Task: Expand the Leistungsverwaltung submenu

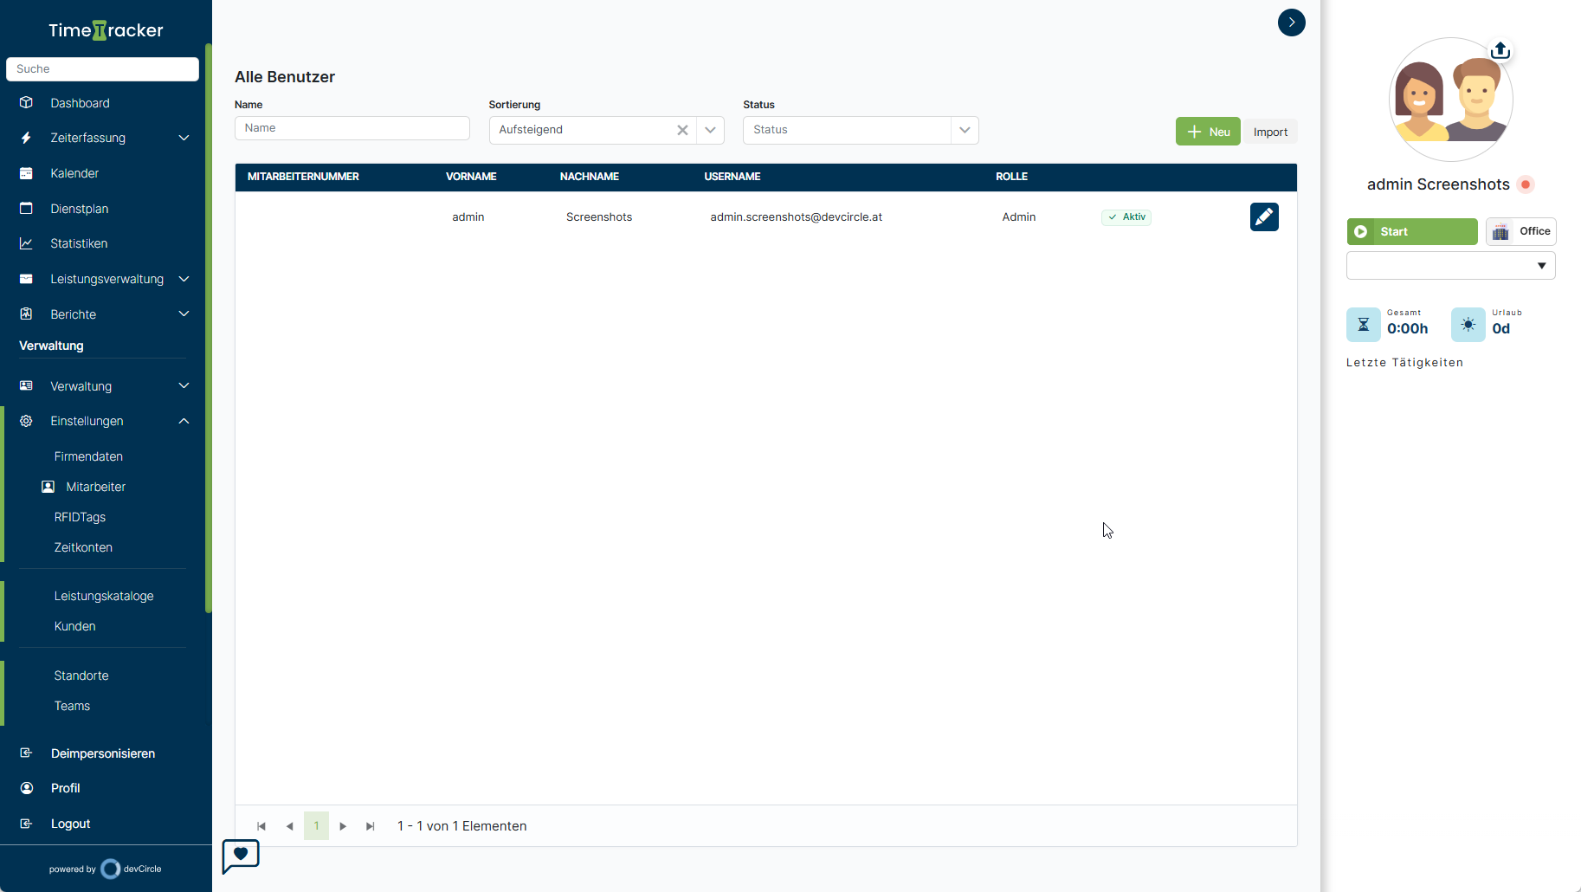Action: (184, 279)
